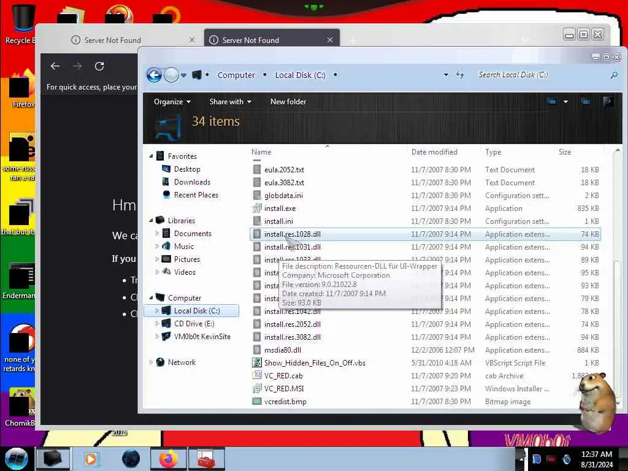Screen dimensions: 628x471
Task: Select Downloads under Favorites
Action: tap(192, 182)
